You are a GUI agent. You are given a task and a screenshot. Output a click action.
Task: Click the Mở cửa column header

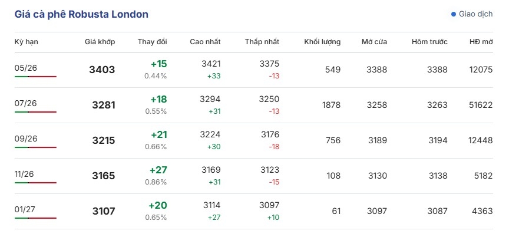coord(374,42)
